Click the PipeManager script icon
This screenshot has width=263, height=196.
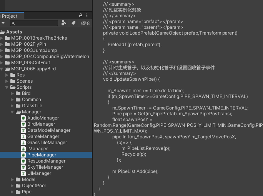(x=23, y=155)
